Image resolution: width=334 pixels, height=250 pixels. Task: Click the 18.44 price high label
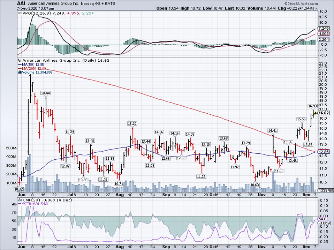pyautogui.click(x=46, y=93)
